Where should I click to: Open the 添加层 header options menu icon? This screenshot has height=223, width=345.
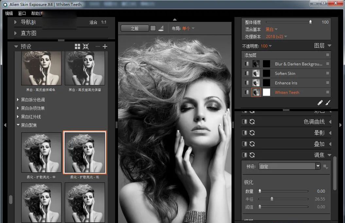coord(328,55)
